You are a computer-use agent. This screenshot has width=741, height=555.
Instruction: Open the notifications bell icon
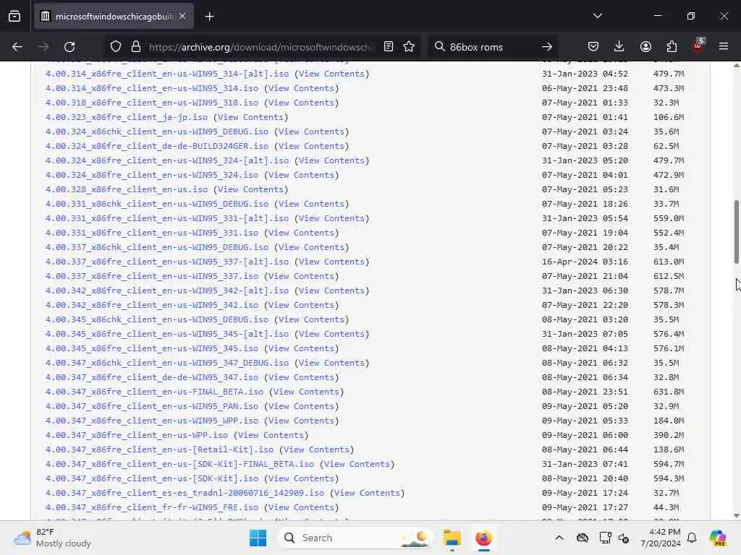coord(692,538)
